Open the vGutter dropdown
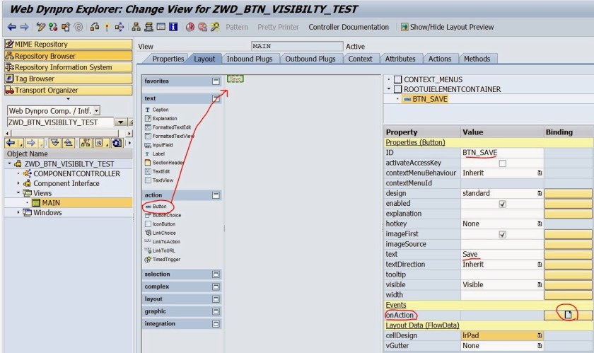This screenshot has height=353, width=594. (x=540, y=346)
